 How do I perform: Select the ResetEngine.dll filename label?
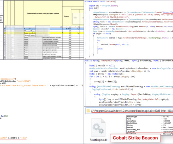pos(99,140)
